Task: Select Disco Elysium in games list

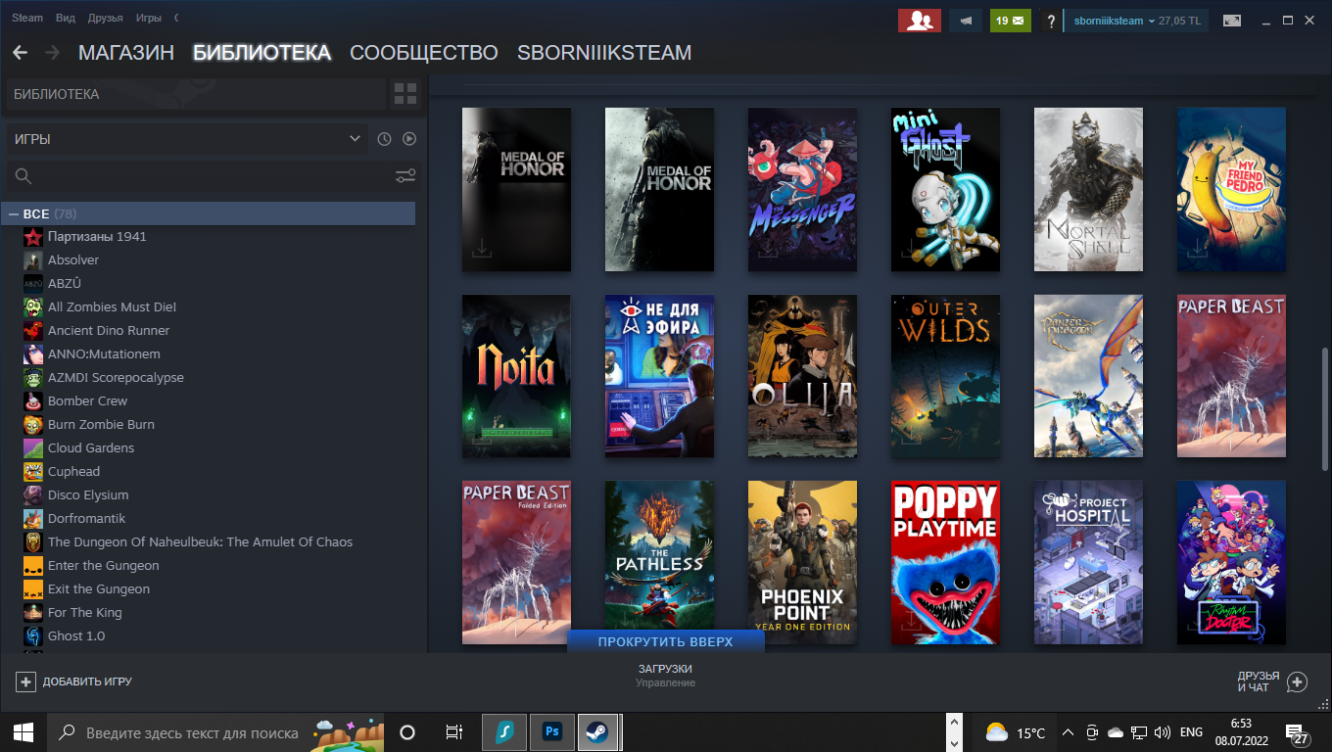Action: click(x=88, y=495)
